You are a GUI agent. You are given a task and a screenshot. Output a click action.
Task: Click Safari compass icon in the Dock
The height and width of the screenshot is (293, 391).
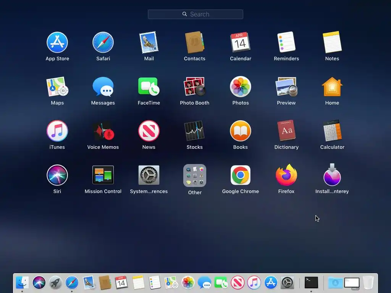72,283
